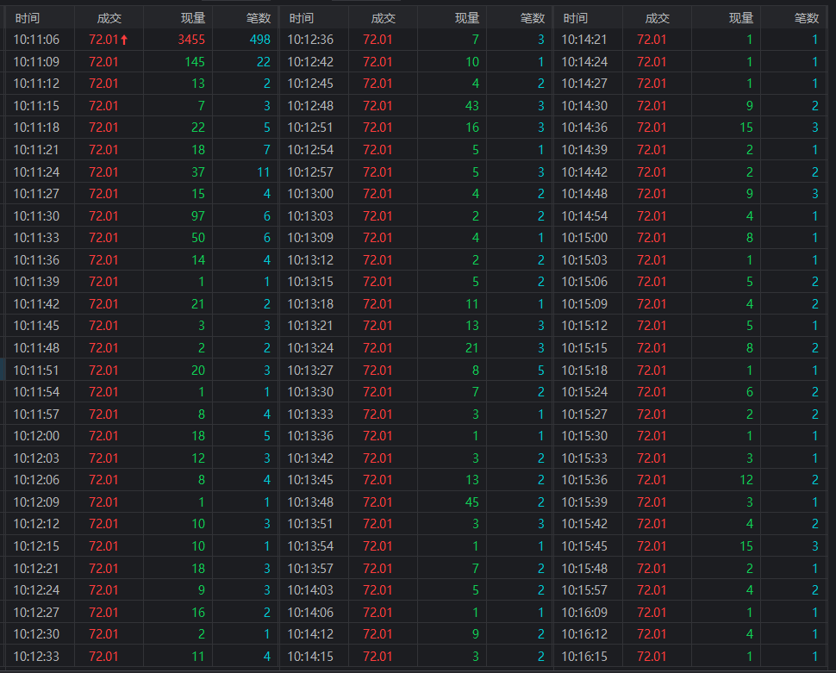The height and width of the screenshot is (673, 836).
Task: Select the 10:11:24 row time
Action: click(x=36, y=172)
